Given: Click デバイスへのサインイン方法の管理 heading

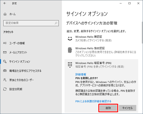Looking at the screenshot, I should click(92, 23).
